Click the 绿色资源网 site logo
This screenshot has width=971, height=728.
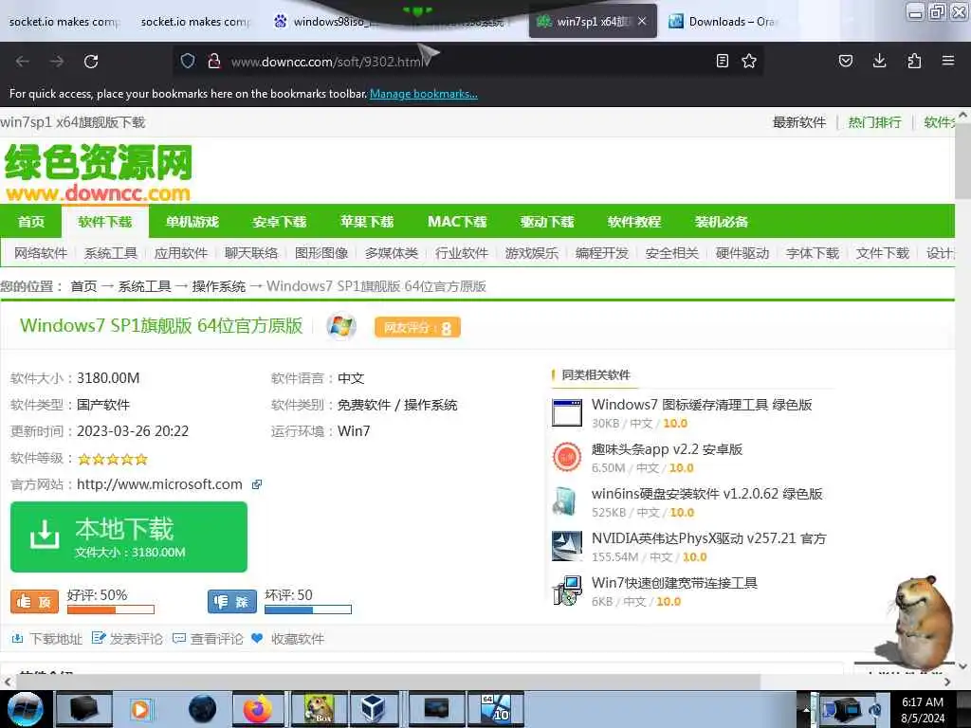pyautogui.click(x=99, y=173)
